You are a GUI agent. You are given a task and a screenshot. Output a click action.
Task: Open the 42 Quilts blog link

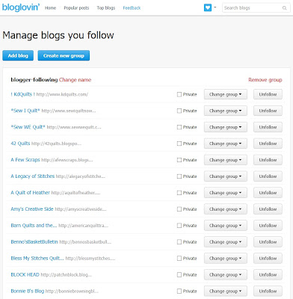click(x=20, y=144)
